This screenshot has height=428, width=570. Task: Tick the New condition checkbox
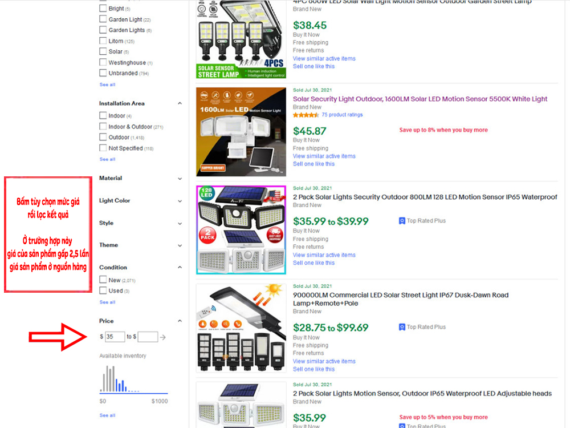[x=103, y=280]
